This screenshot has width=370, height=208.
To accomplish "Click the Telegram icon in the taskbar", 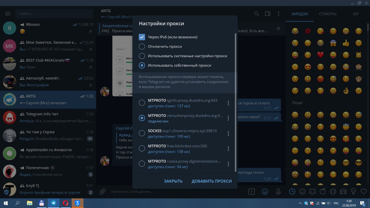I will (53, 203).
